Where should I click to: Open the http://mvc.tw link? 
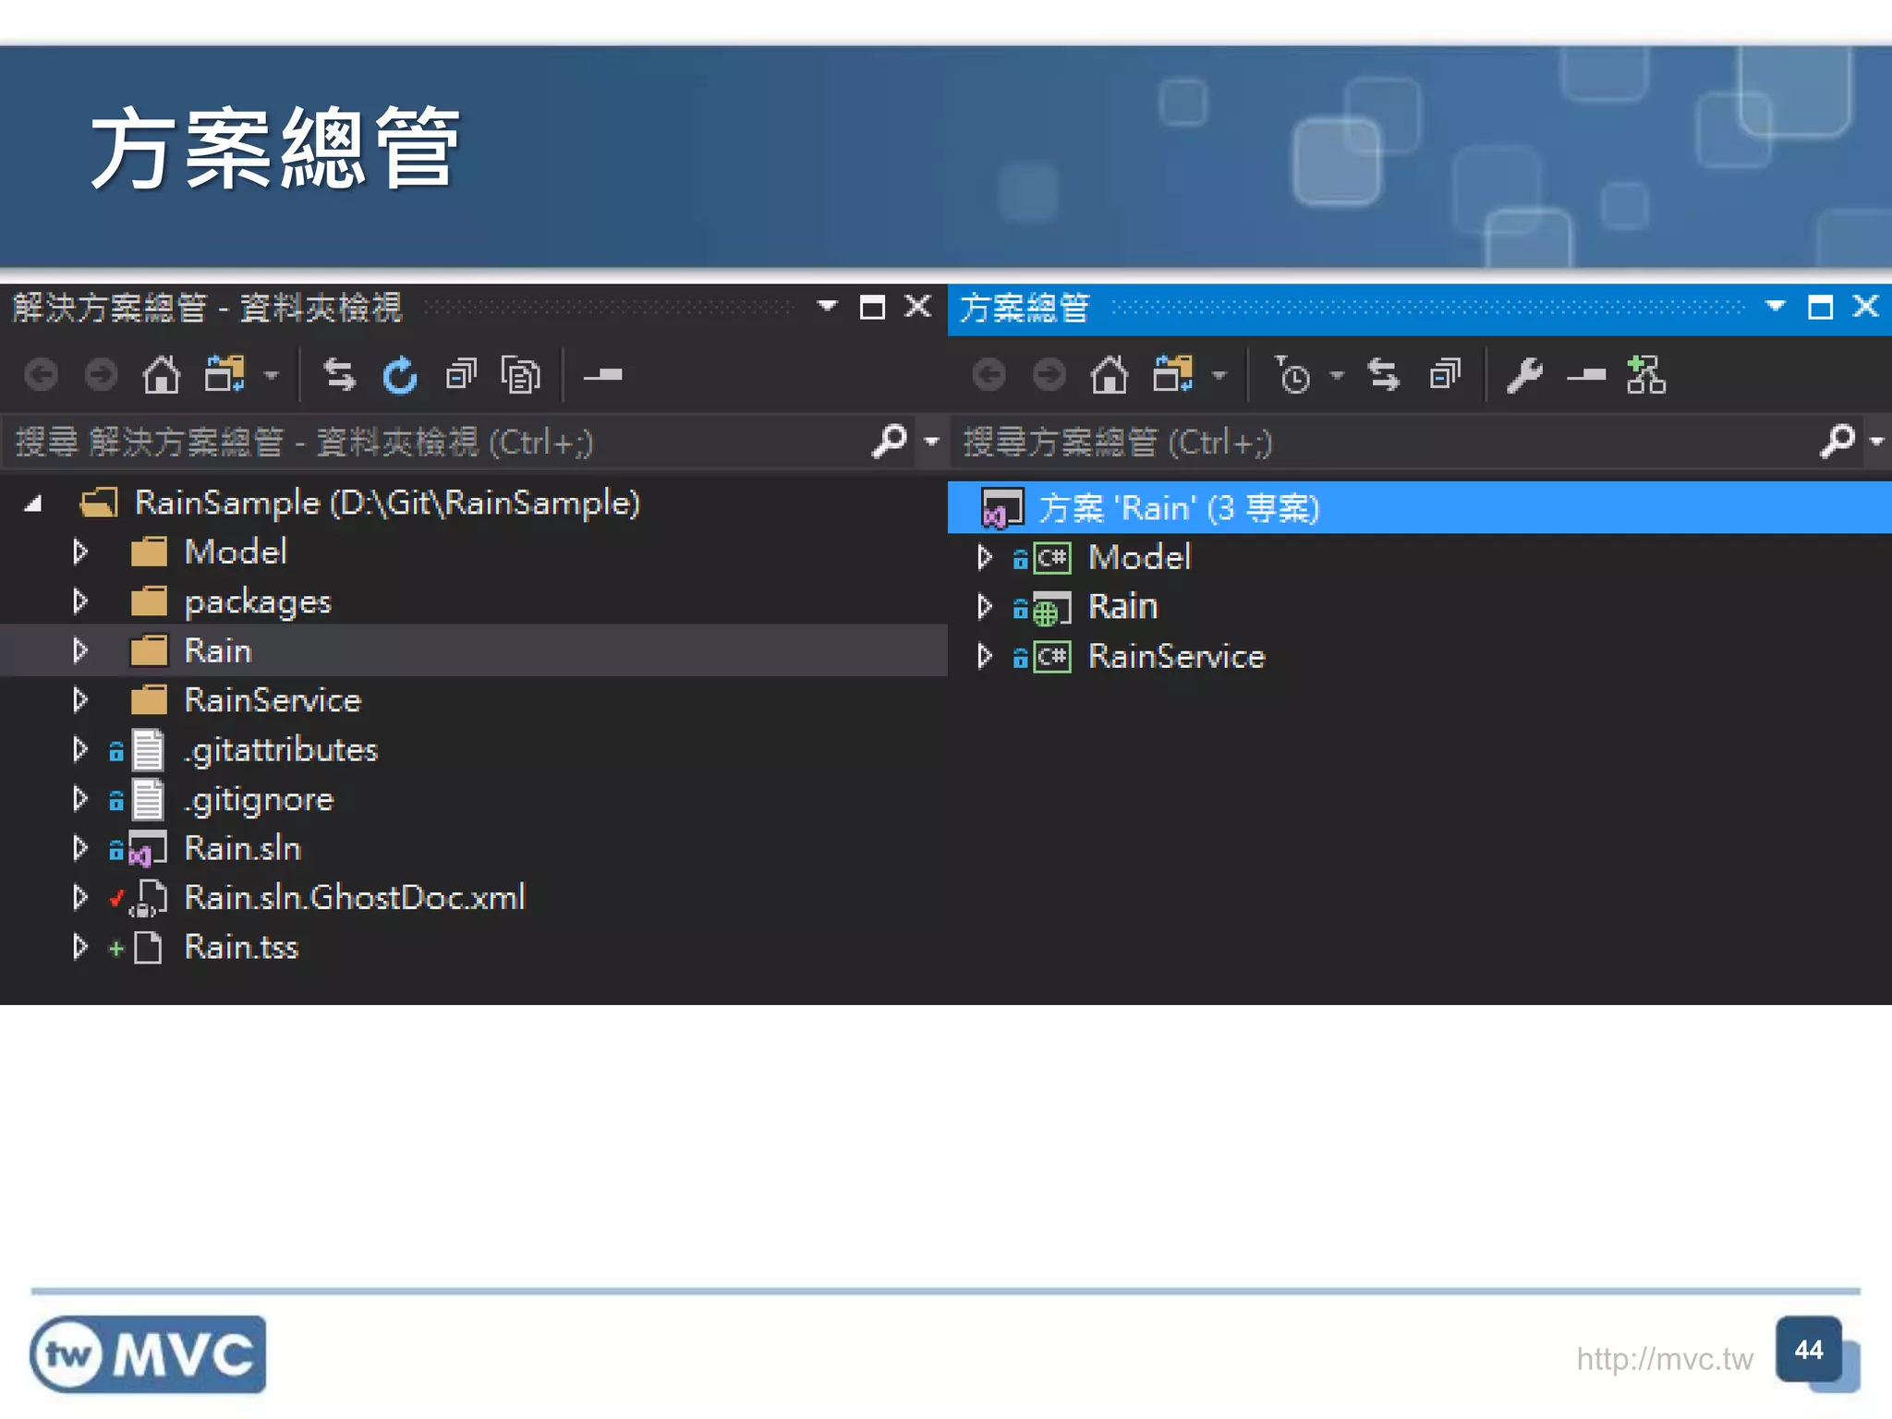pos(1664,1359)
